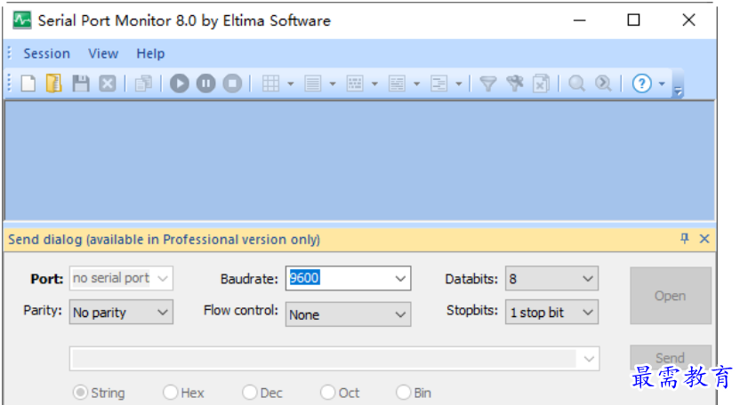Select the Oct radio button
Image resolution: width=740 pixels, height=405 pixels.
(327, 392)
